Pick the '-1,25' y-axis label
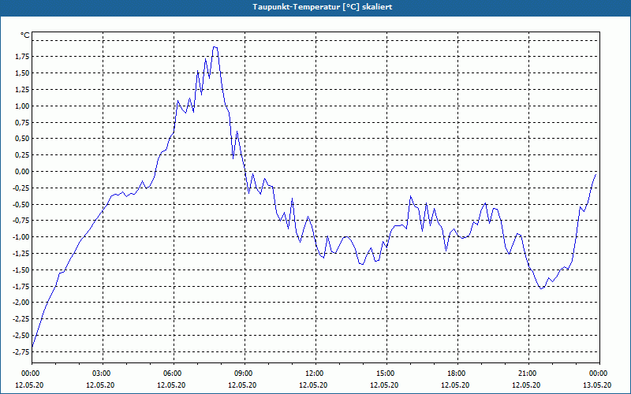631x394 pixels. click(21, 254)
